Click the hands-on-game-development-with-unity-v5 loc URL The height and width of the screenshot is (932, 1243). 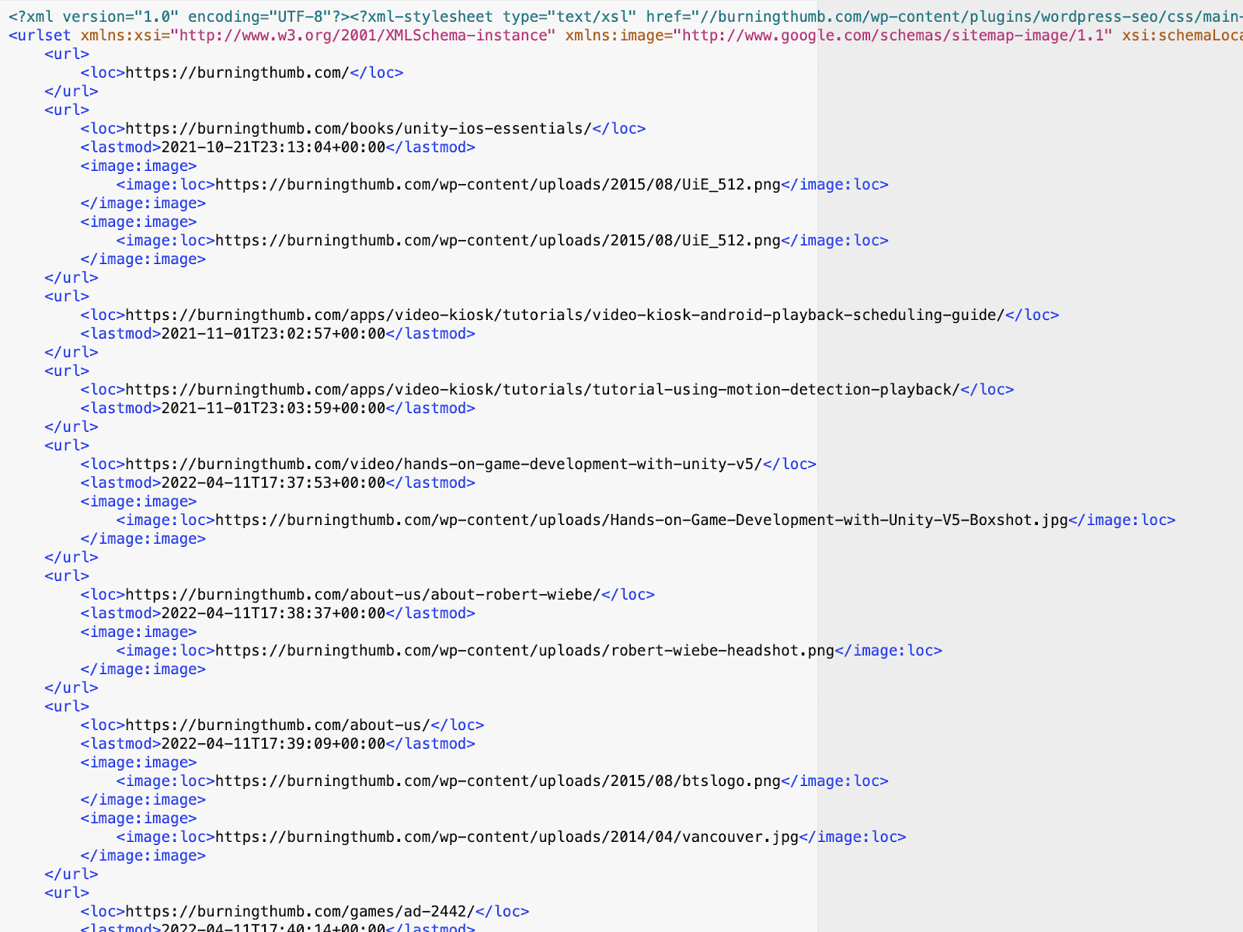[444, 464]
